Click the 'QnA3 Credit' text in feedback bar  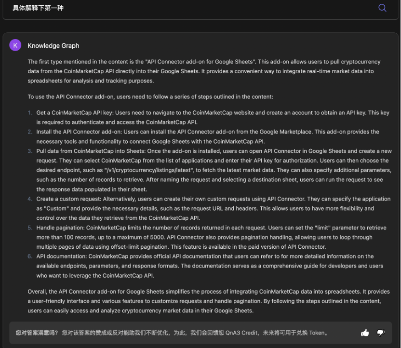[x=241, y=333]
